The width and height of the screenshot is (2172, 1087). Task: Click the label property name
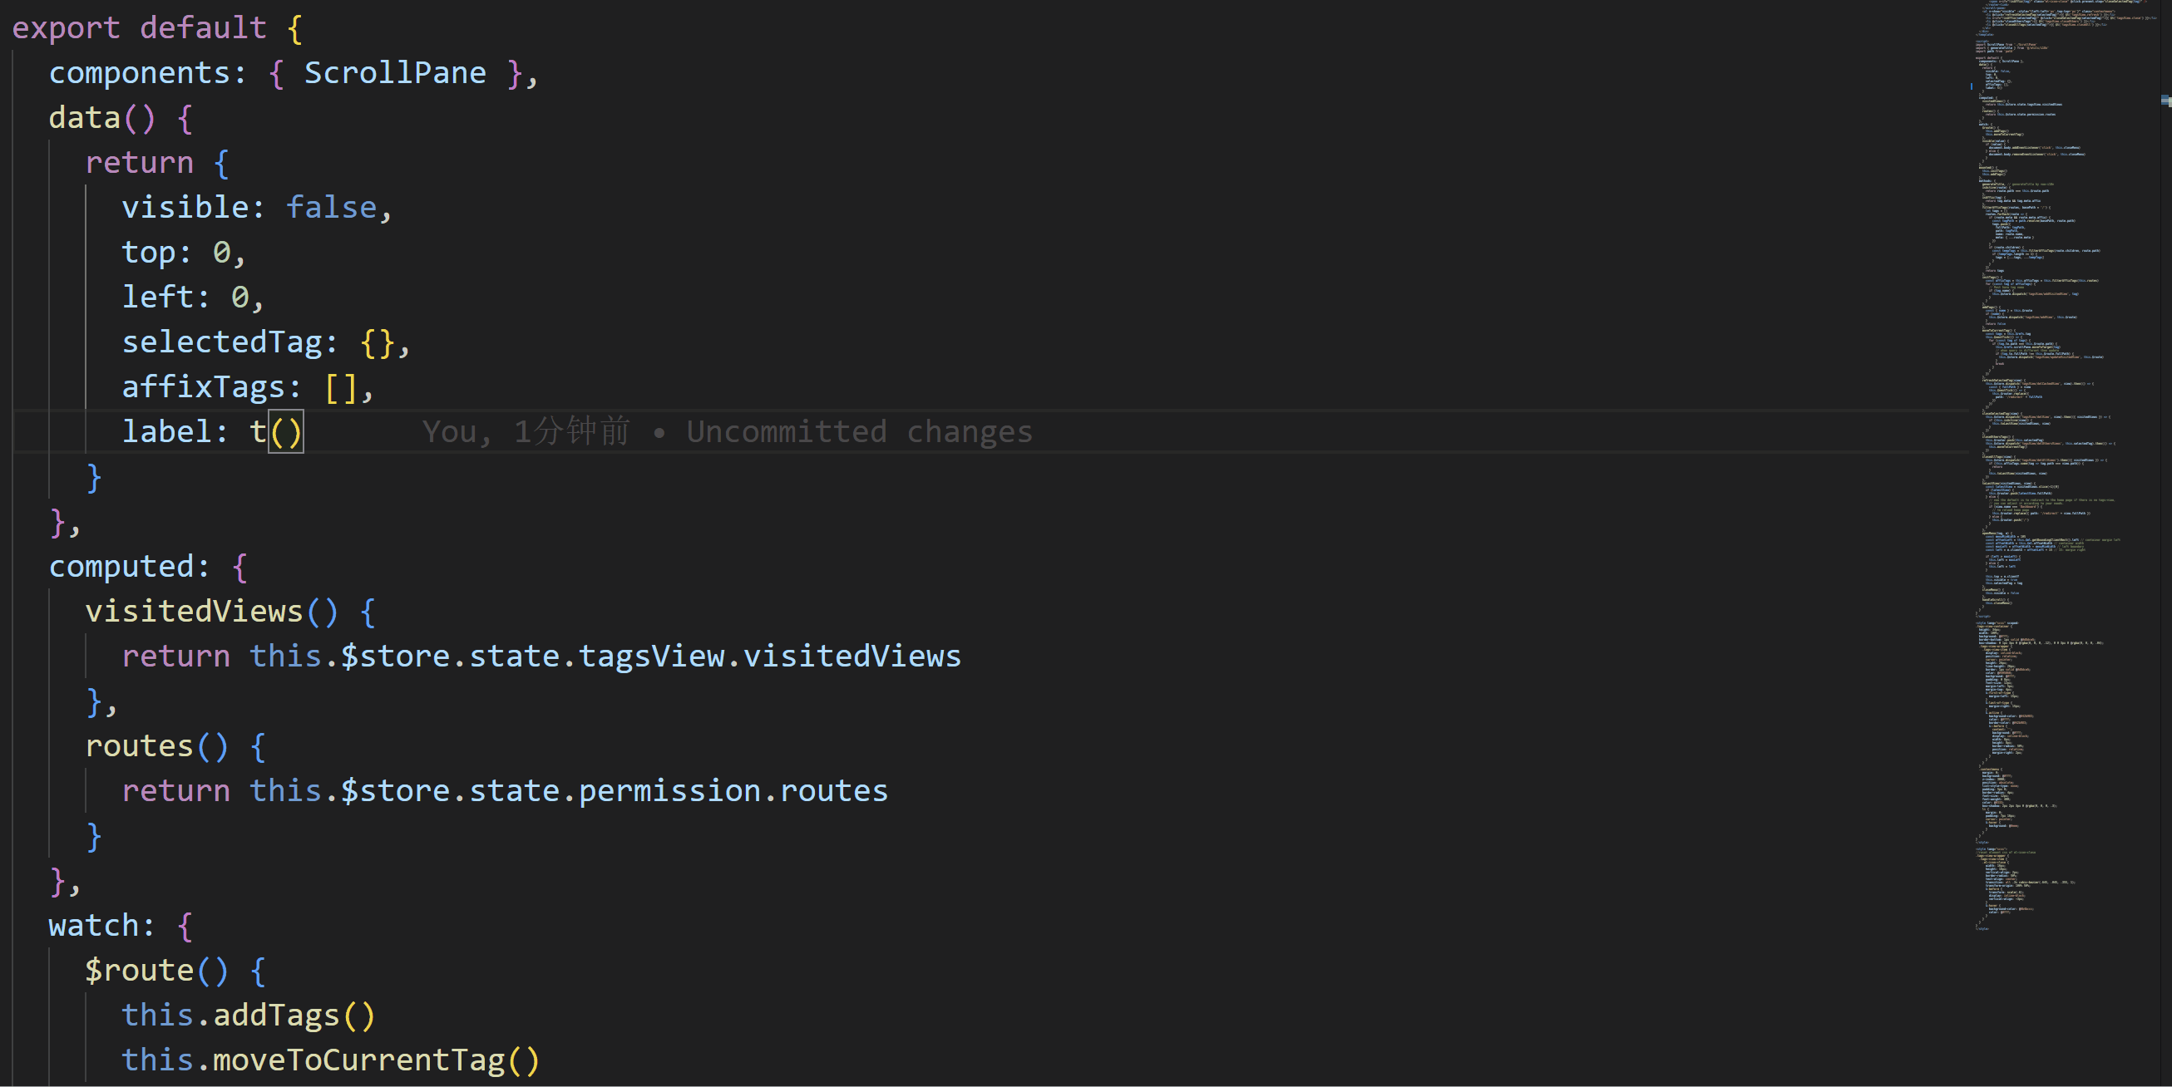[x=166, y=432]
